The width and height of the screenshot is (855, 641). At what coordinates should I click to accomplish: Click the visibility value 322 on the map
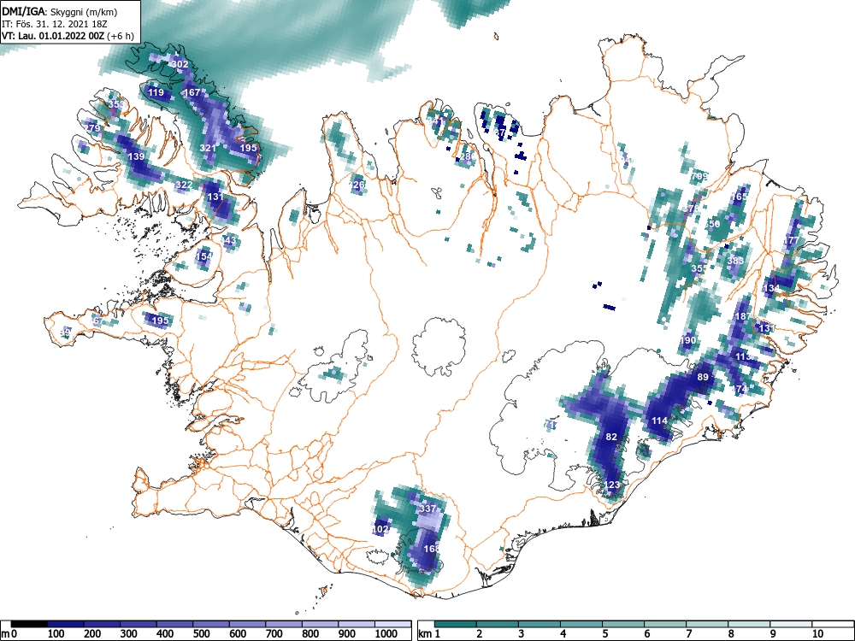(x=184, y=185)
